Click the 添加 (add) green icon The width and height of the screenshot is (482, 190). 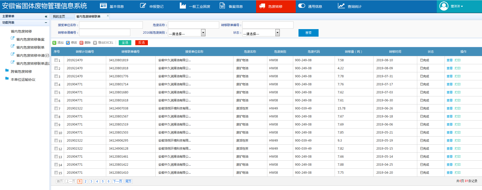point(54,43)
